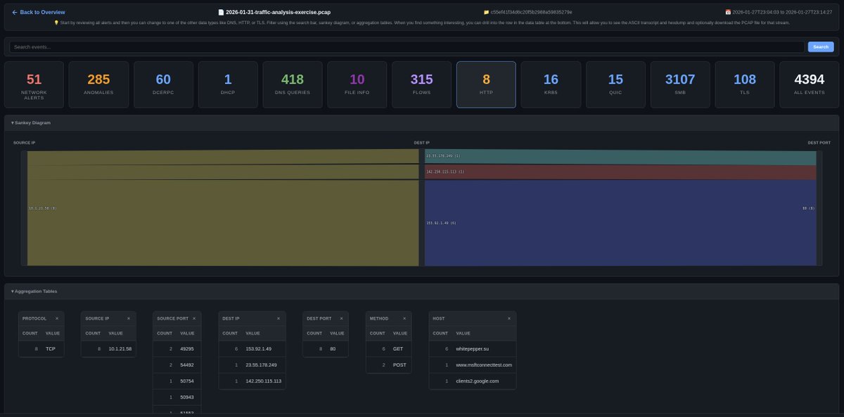Click 10.1.21.58 in Source IP table
The width and height of the screenshot is (844, 417).
coord(120,349)
